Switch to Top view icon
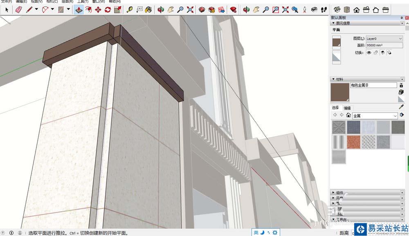 347,10
